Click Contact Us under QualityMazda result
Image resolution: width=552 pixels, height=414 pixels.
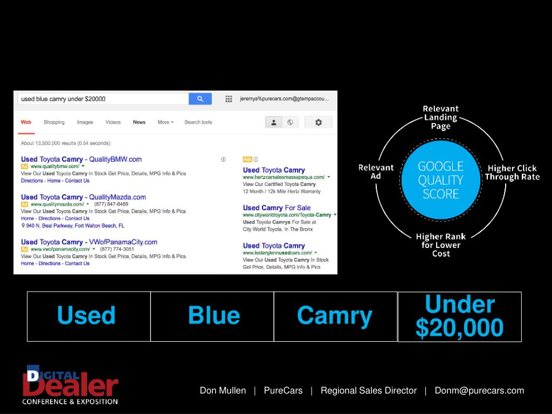coord(77,218)
